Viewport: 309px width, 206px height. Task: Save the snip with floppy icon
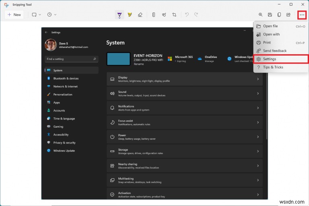coord(270,14)
